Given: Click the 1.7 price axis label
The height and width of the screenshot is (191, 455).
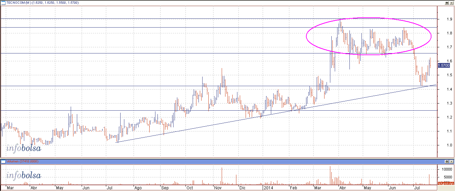Looking at the screenshot, I should pos(450,47).
